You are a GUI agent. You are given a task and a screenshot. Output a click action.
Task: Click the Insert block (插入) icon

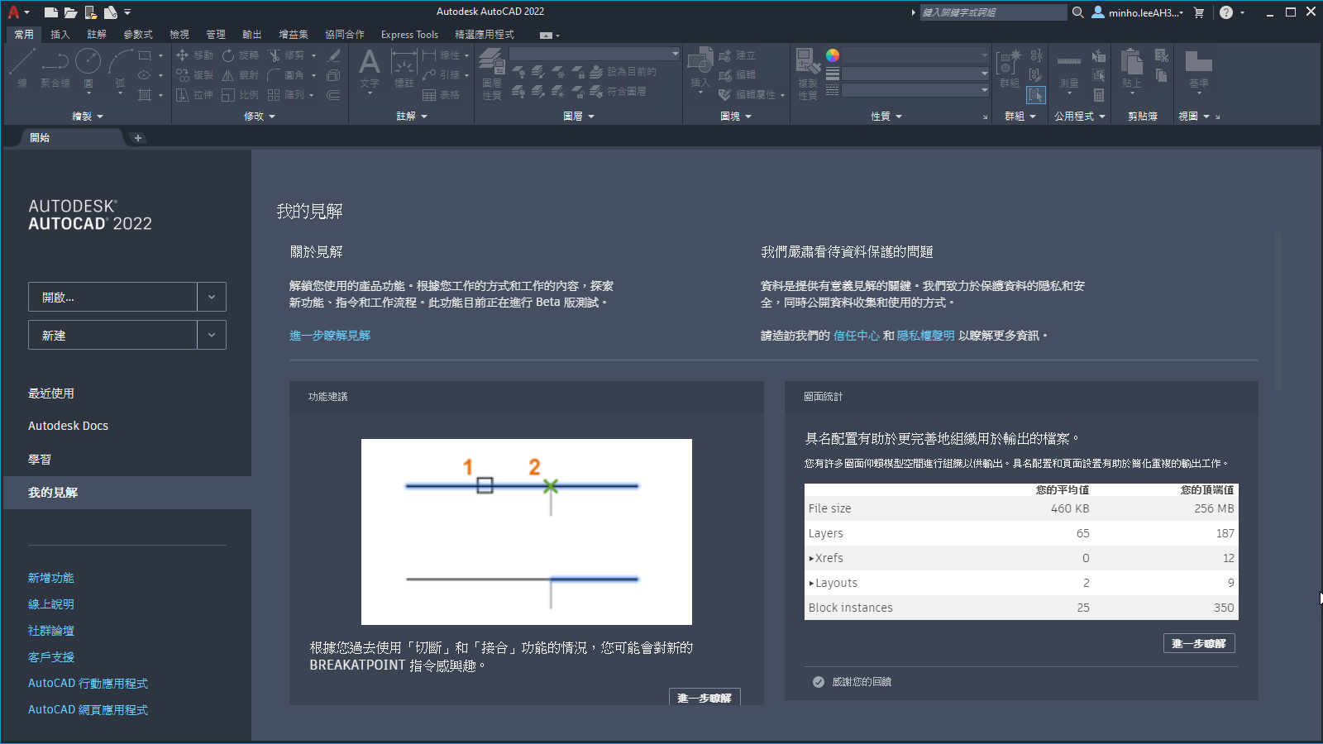pos(700,69)
